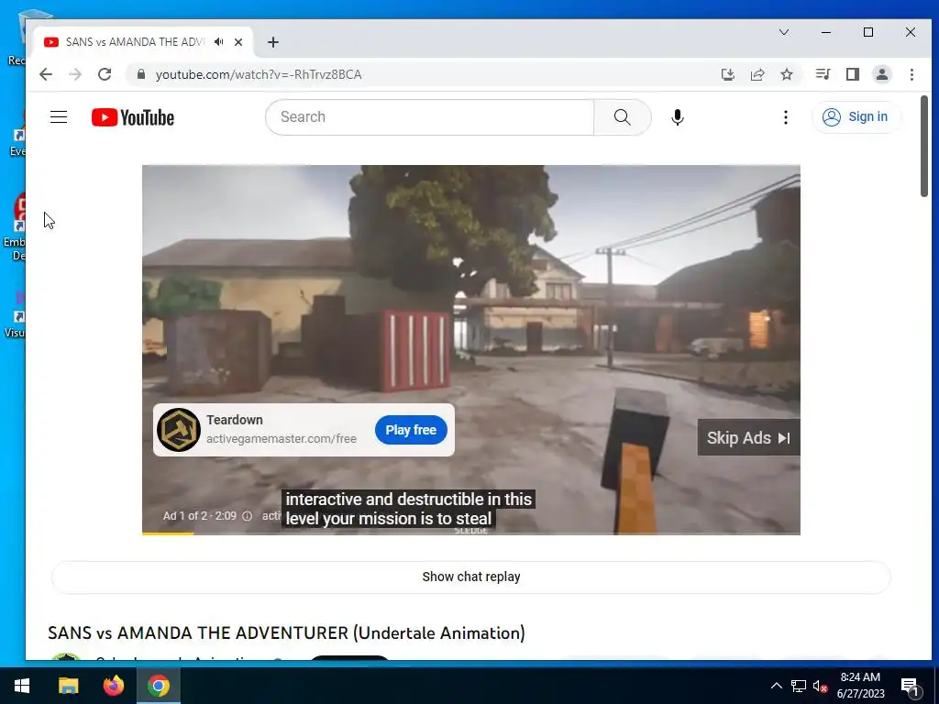Click the ad progress bar
The width and height of the screenshot is (939, 704).
click(470, 533)
